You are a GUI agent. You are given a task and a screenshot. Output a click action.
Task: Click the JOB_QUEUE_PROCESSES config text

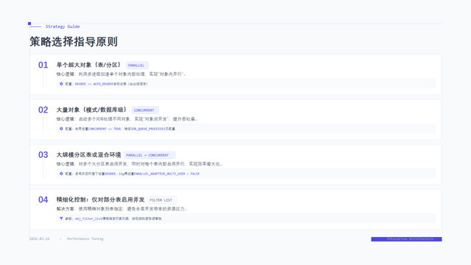[x=148, y=129]
